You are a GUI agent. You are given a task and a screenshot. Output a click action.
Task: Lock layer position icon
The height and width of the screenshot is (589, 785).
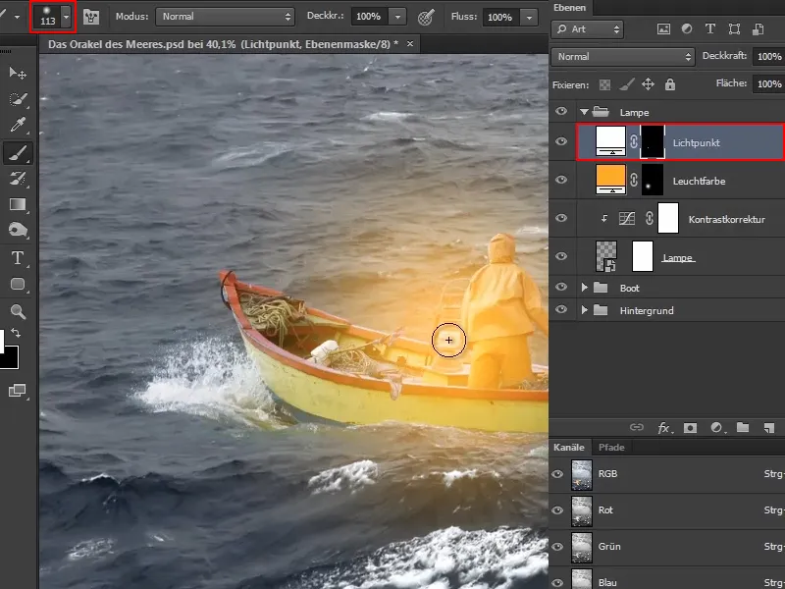click(648, 84)
